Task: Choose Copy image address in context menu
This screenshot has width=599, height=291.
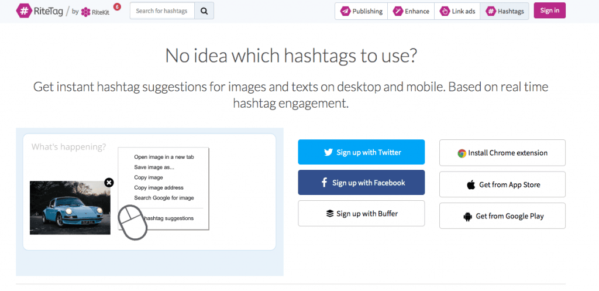Action: (159, 188)
